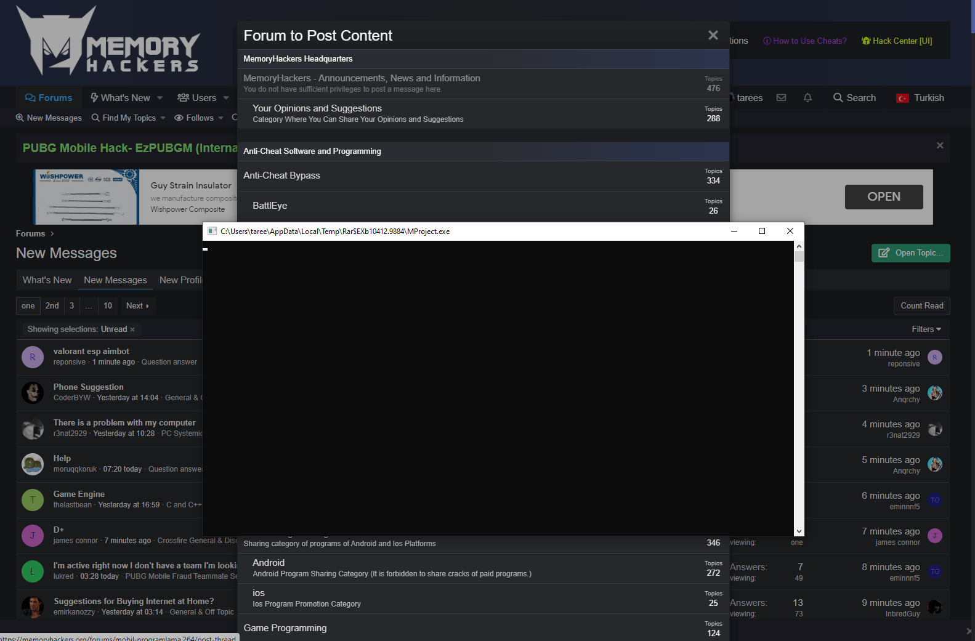Image resolution: width=975 pixels, height=641 pixels.
Task: Click the MemoryHackers logo
Action: coord(108,41)
